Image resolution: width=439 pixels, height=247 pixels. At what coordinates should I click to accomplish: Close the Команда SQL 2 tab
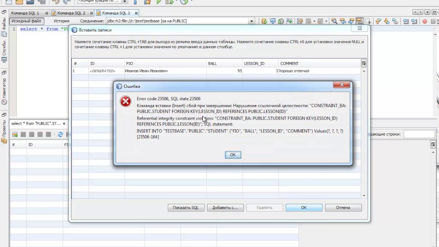point(92,13)
